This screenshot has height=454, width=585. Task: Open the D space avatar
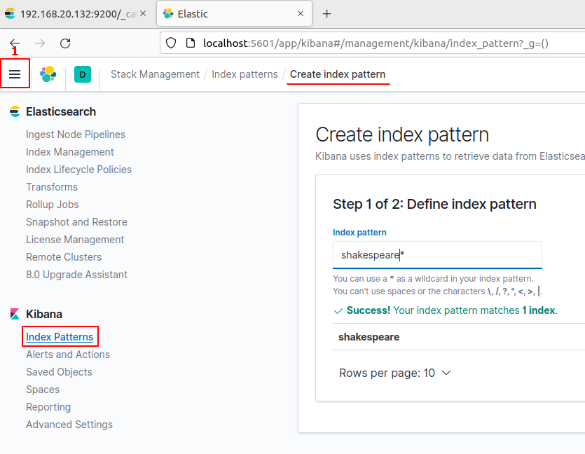(83, 74)
